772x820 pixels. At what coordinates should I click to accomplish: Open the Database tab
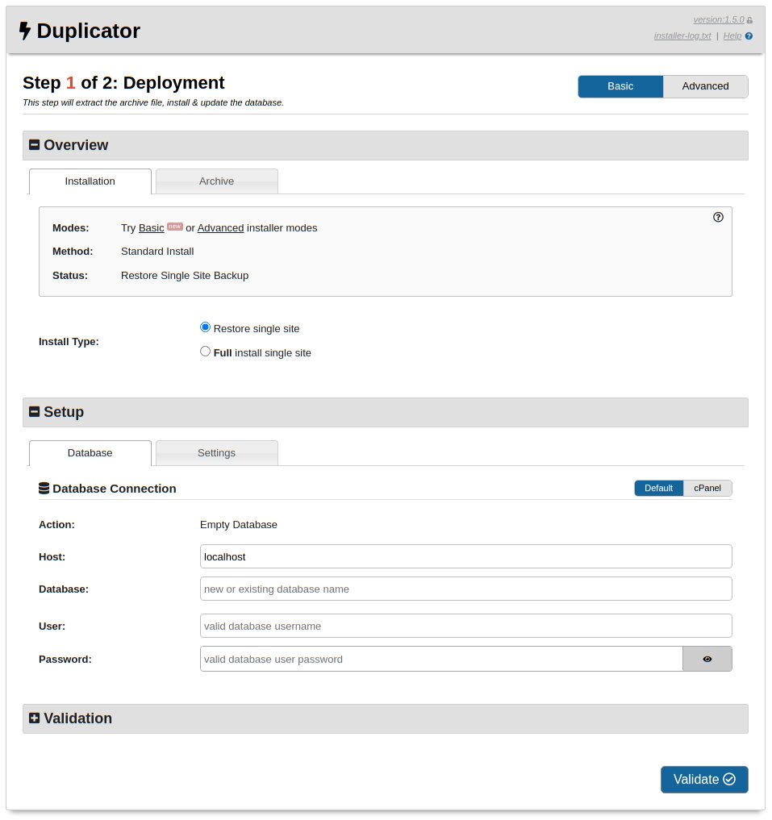click(90, 453)
